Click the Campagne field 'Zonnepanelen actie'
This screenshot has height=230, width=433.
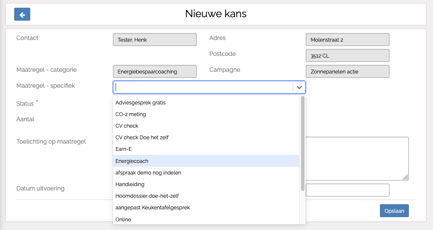pyautogui.click(x=347, y=71)
